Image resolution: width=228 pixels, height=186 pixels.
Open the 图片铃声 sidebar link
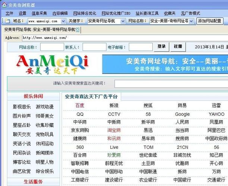tap(22, 116)
